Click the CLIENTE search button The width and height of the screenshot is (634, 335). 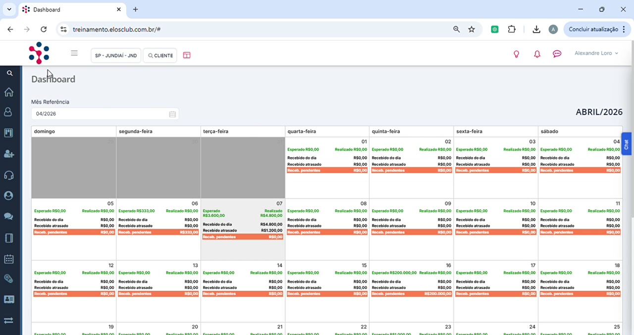point(160,55)
